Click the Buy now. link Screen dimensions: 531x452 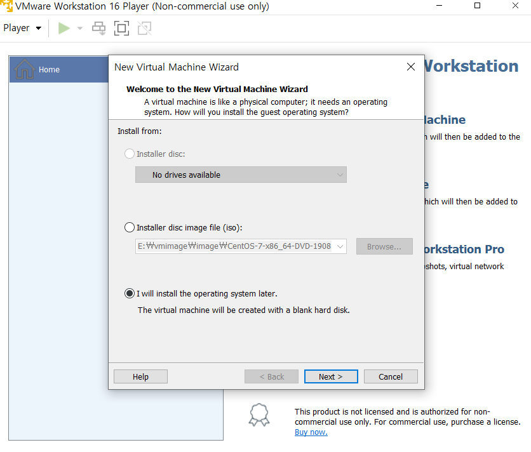311,432
